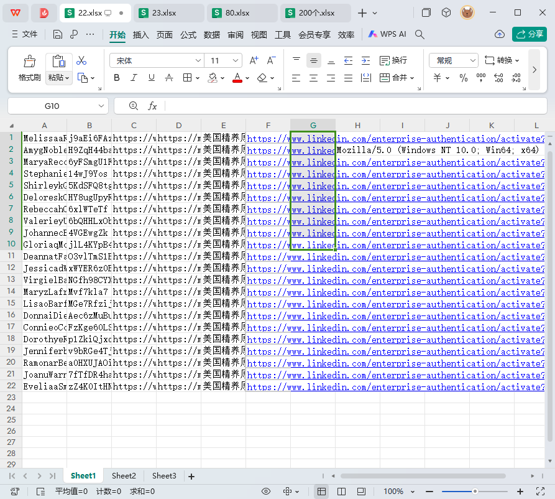The height and width of the screenshot is (499, 555).
Task: Click the clear formatting eraser icon
Action: click(262, 78)
